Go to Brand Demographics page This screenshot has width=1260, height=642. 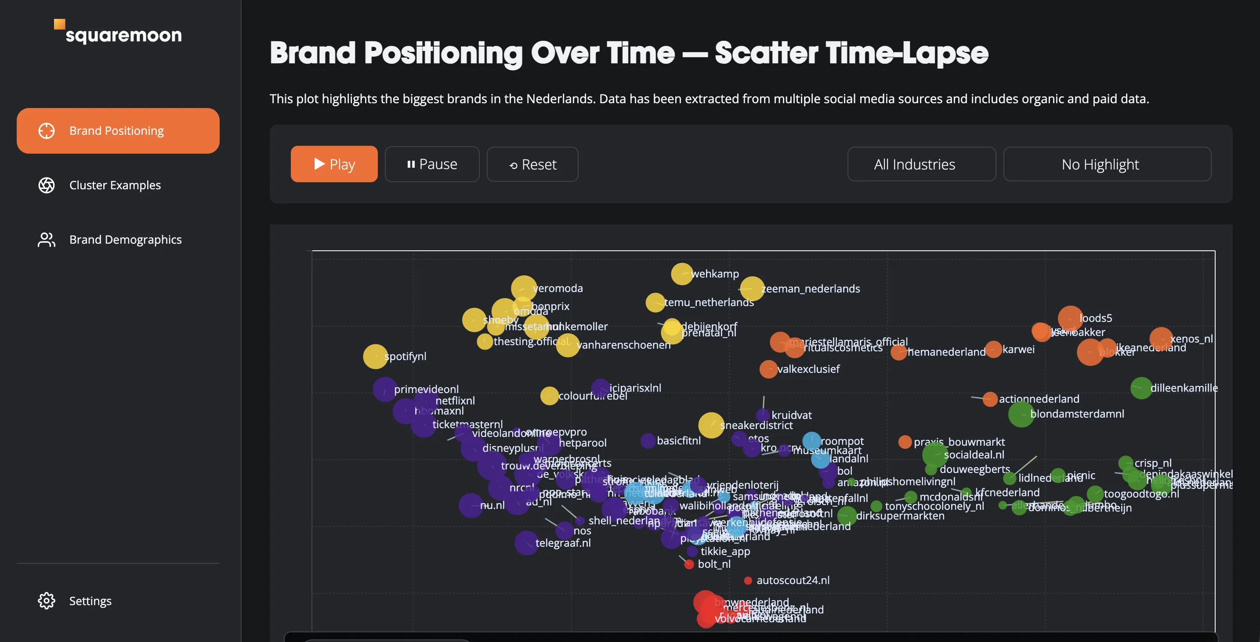(125, 240)
